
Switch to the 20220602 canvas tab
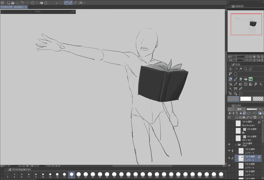tap(14, 7)
